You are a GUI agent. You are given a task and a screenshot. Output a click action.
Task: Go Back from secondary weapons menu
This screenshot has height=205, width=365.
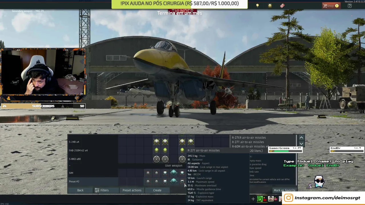[x=80, y=190]
